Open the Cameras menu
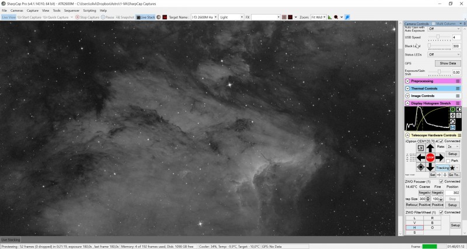Image resolution: width=467 pixels, height=249 pixels. (17, 11)
